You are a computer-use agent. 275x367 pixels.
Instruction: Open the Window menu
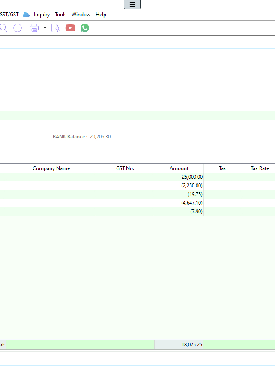(81, 15)
